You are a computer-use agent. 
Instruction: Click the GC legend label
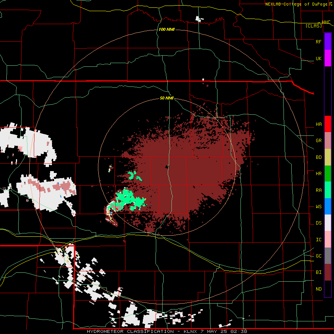point(318,256)
